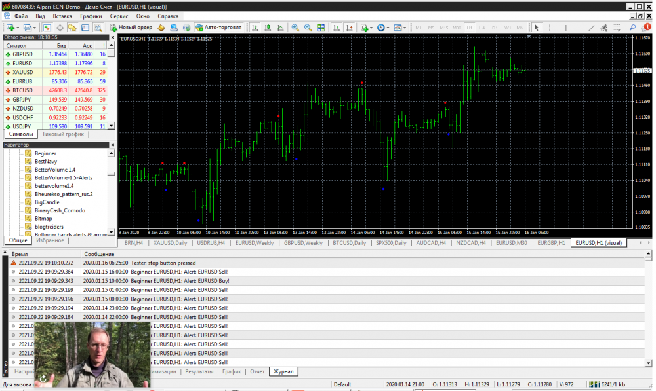This screenshot has height=391, width=656.
Task: Click the tile windows icon
Action: coord(321,28)
